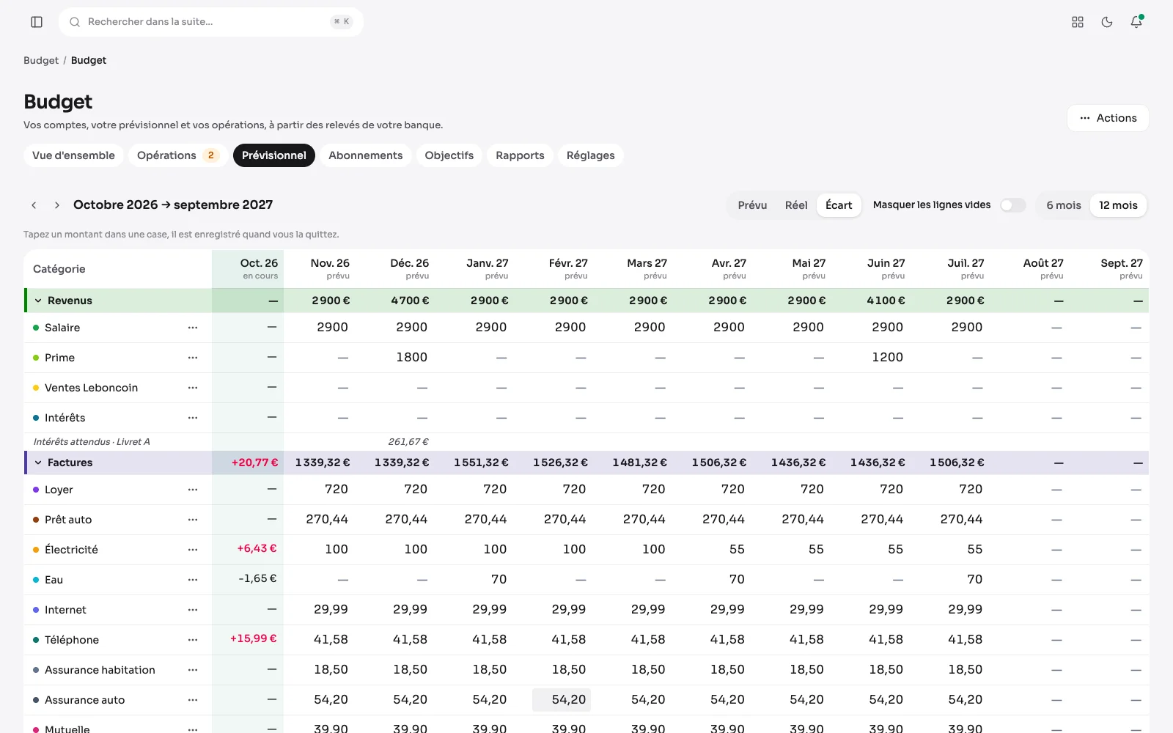
Task: Go to next period arrow
Action: point(57,205)
